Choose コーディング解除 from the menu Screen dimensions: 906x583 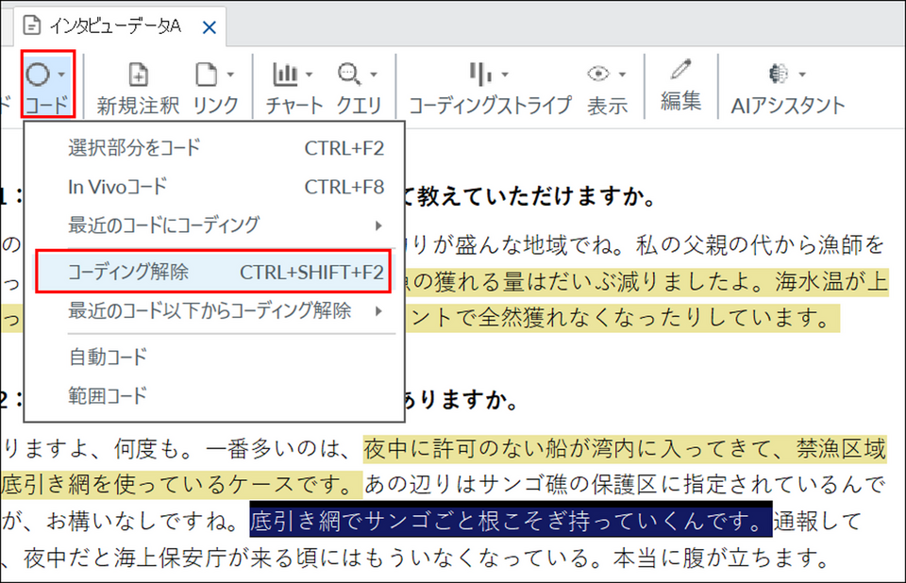213,272
